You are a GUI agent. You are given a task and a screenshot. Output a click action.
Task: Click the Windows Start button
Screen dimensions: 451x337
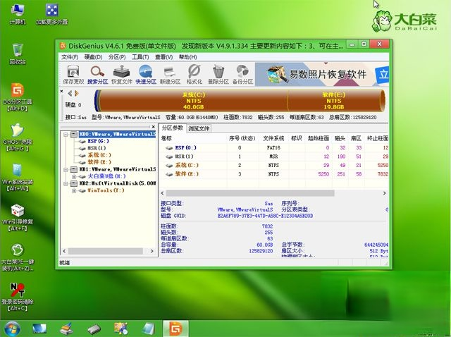tap(12, 329)
